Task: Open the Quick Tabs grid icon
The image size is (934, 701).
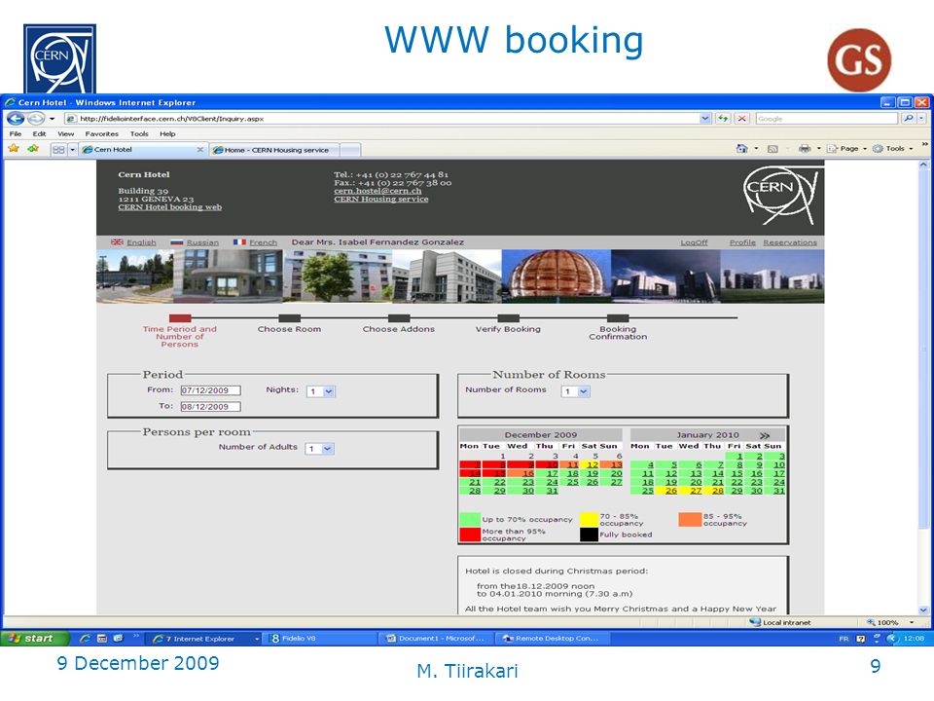Action: point(58,150)
